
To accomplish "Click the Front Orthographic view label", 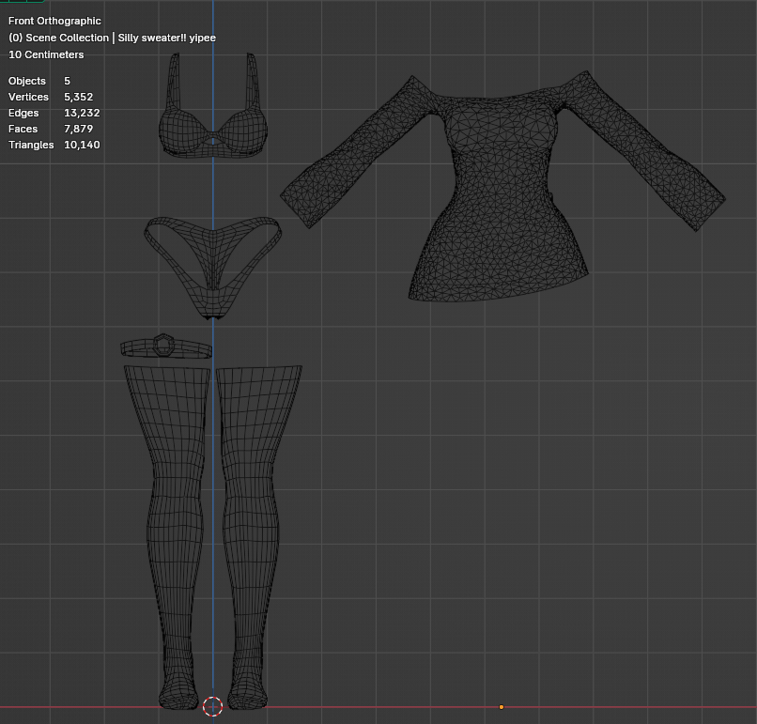I will 54,21.
